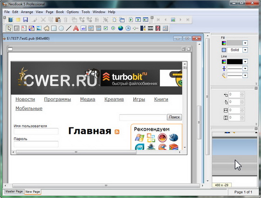Select the line drawing tool
Viewport: 261px width, 198px height.
(69, 28)
